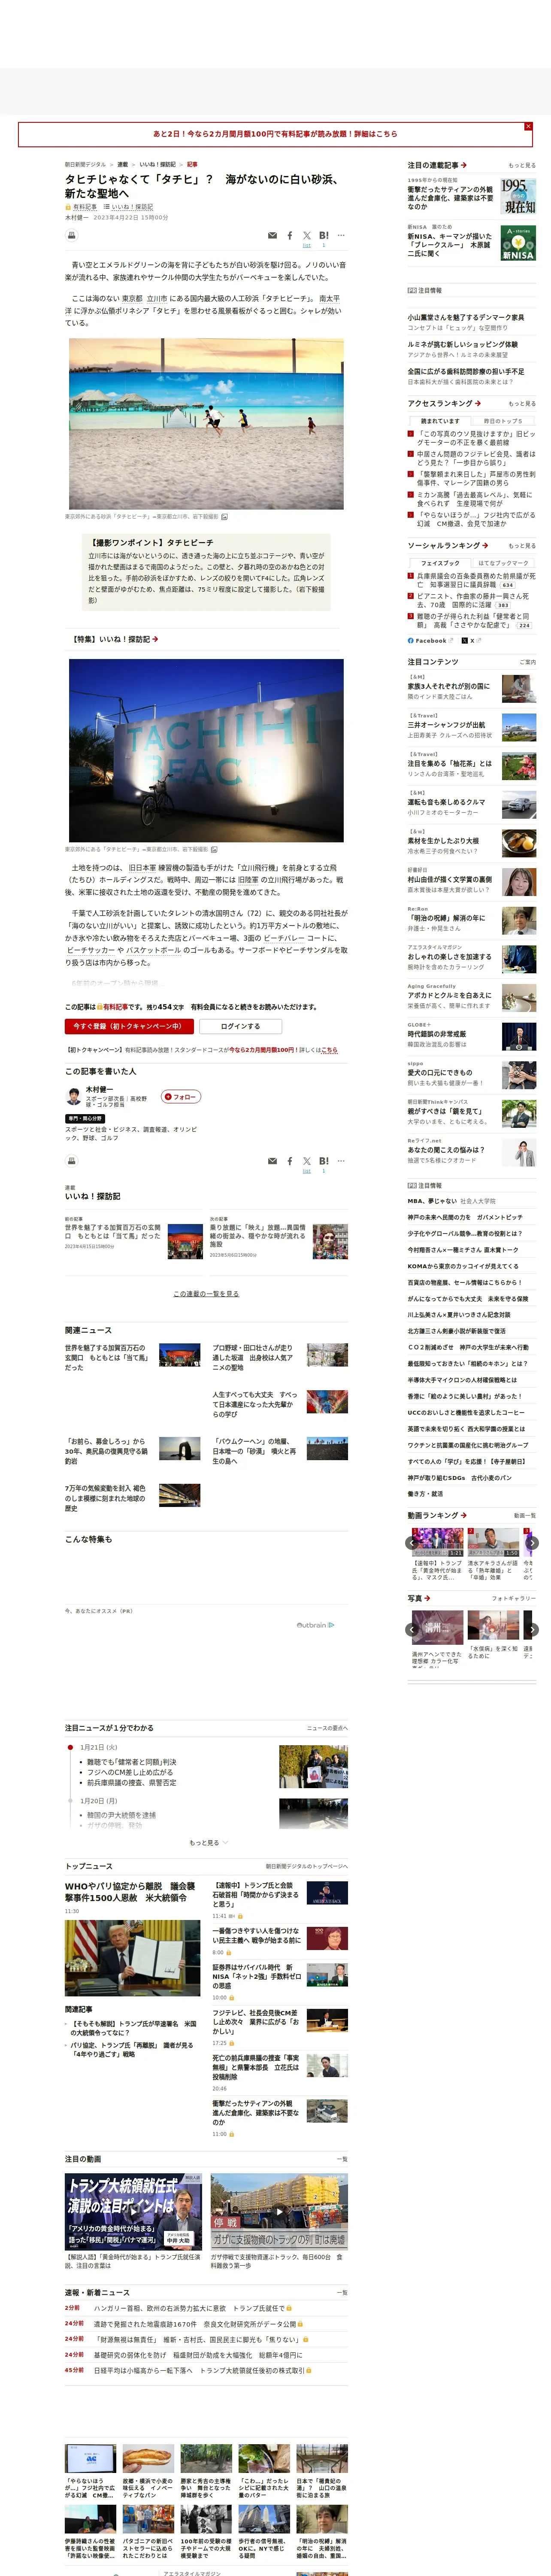The height and width of the screenshot is (2576, 551).
Task: Open more options dots below headline
Action: click(341, 236)
